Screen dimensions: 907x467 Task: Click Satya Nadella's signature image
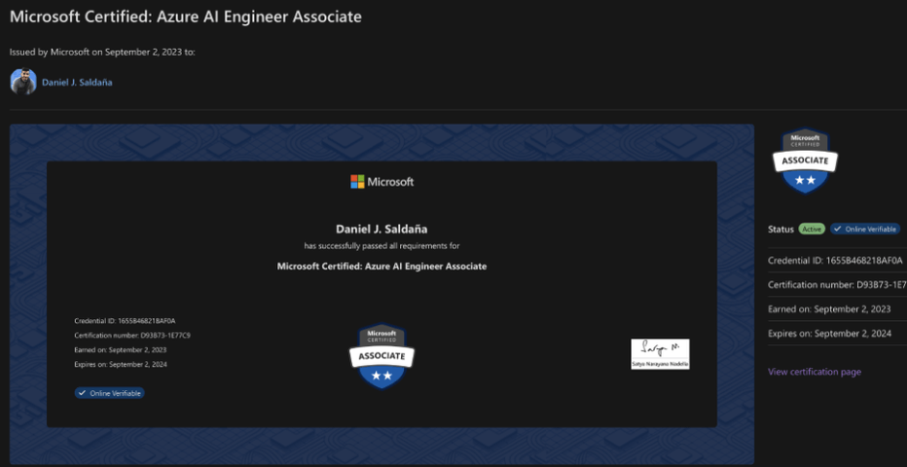click(x=660, y=354)
